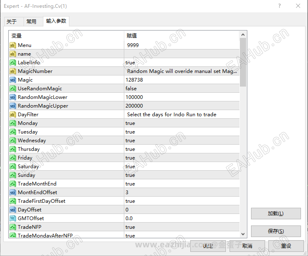This screenshot has height=256, width=308.
Task: Click 'Select the days for Indo Run' value
Action: (x=172, y=114)
